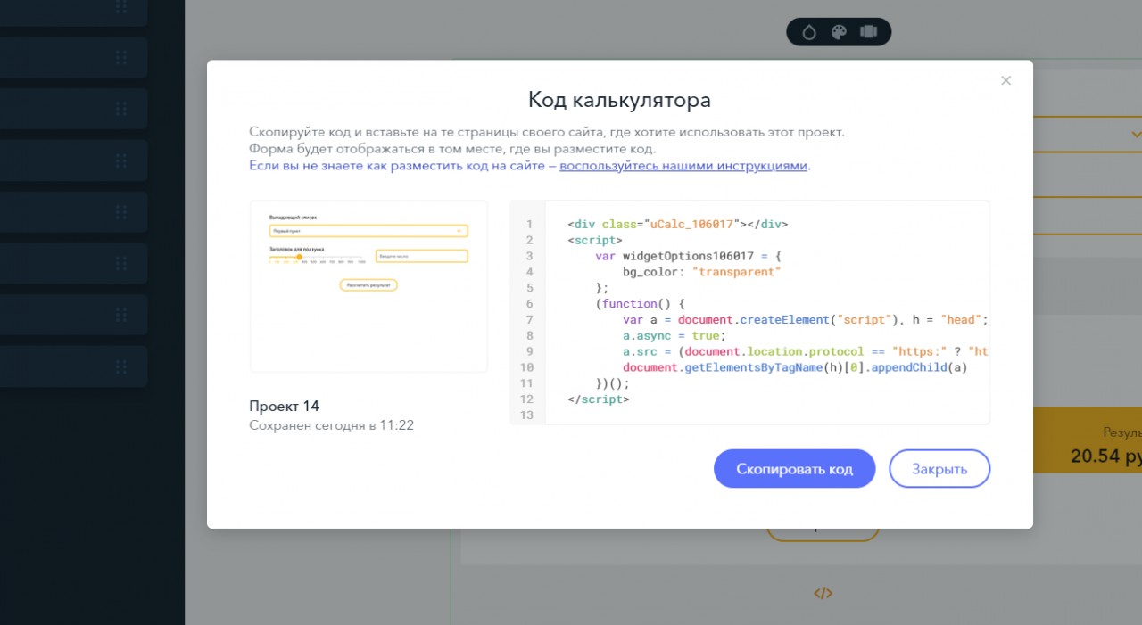
Task: Click the orange embed code icon below the dialog
Action: (823, 593)
